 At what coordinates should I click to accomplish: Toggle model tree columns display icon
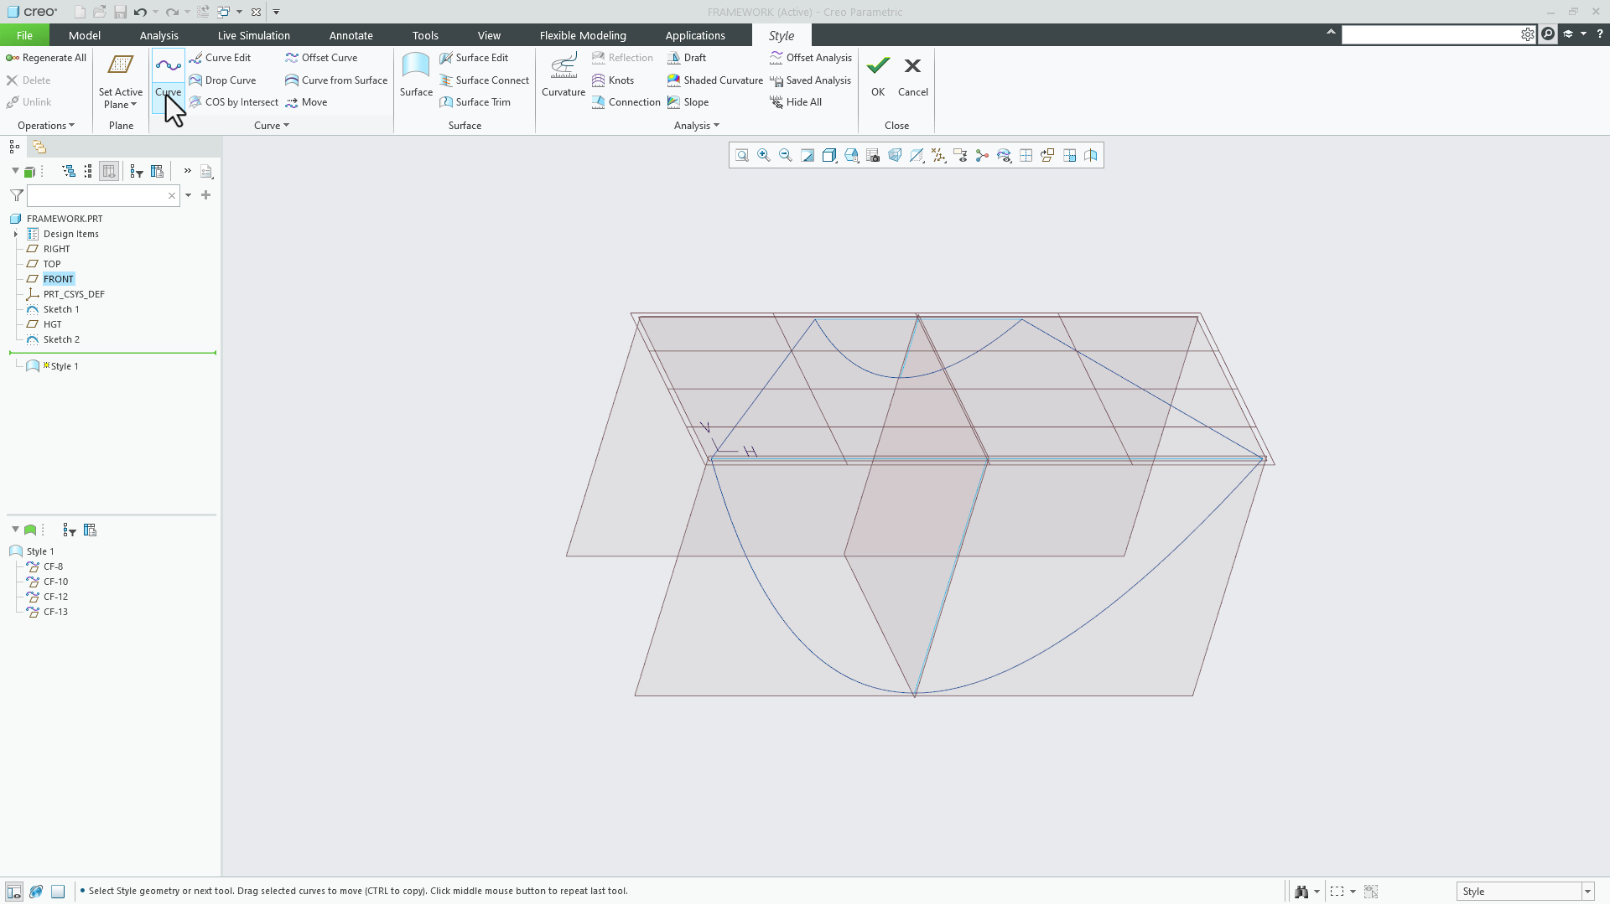pyautogui.click(x=109, y=172)
